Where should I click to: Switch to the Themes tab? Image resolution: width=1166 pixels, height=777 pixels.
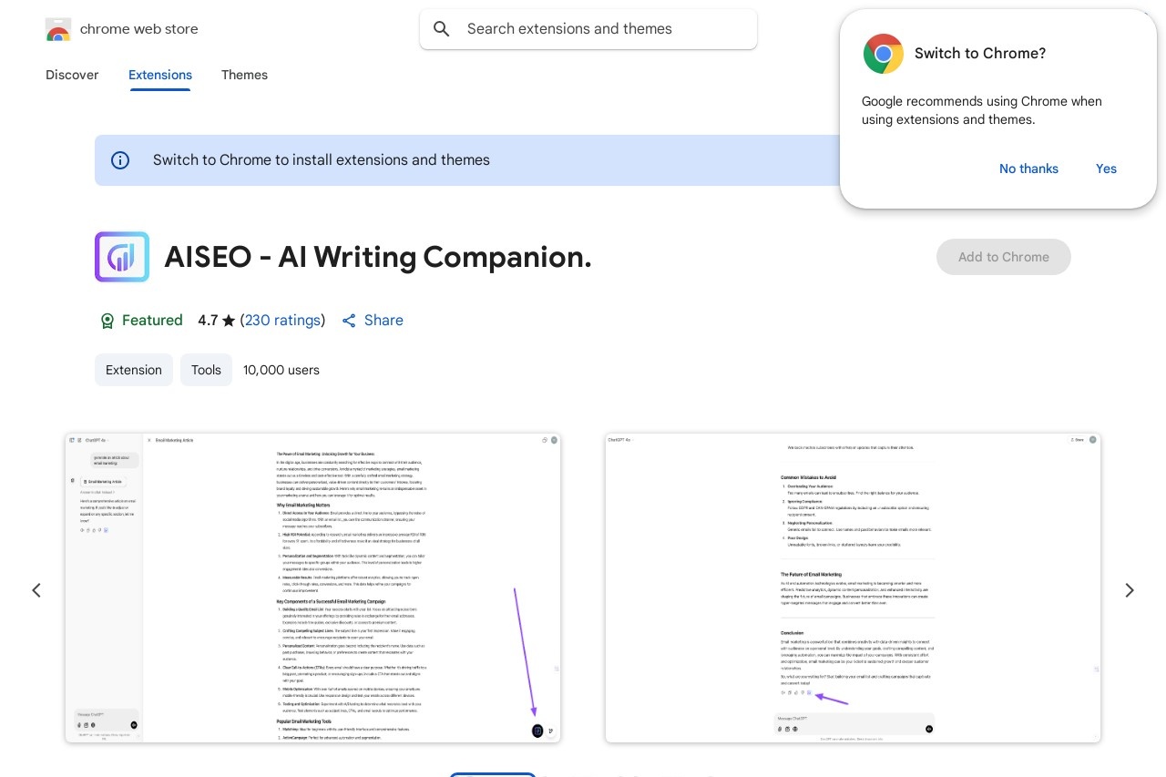pyautogui.click(x=244, y=75)
